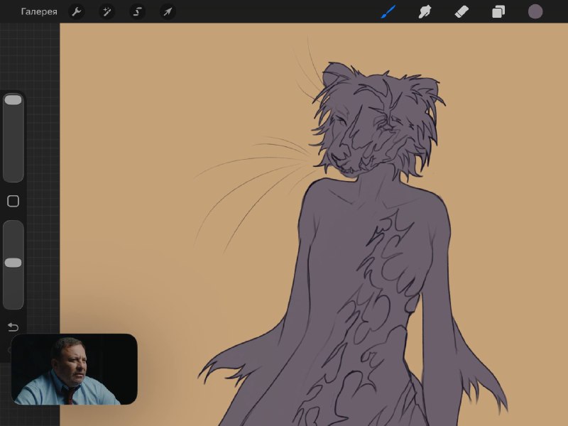Undo the last stroke with the arrow

click(x=13, y=327)
